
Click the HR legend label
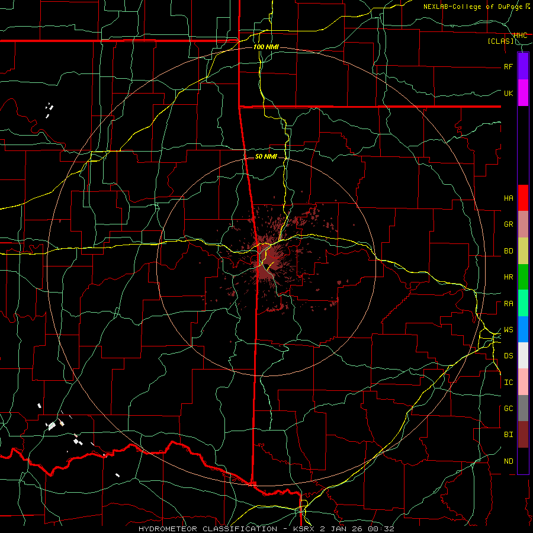[x=508, y=277]
